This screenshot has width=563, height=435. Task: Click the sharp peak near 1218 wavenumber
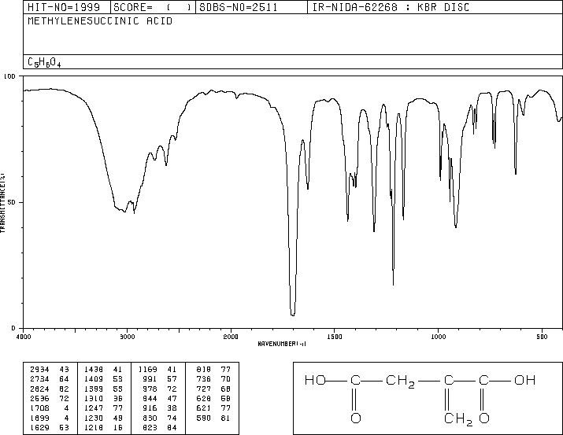pyautogui.click(x=393, y=284)
